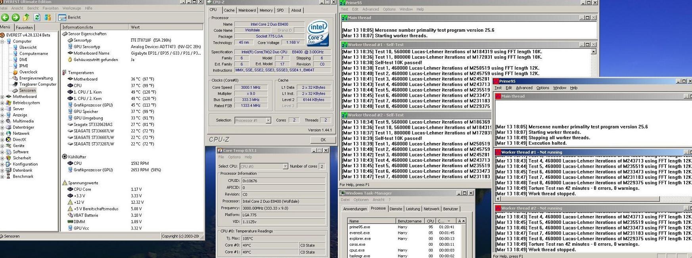Click the Temperaturen thermometer icon
Screen dimensions: 692x258
point(64,73)
